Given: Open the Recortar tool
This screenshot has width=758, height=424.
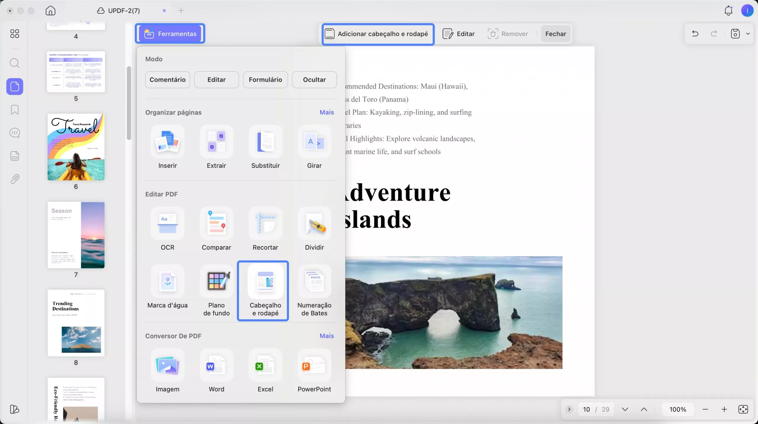Looking at the screenshot, I should pyautogui.click(x=265, y=229).
